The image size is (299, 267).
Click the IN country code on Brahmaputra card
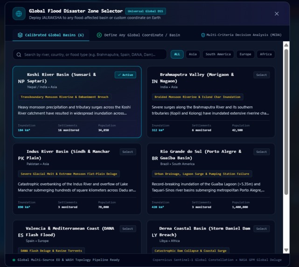tap(155, 82)
